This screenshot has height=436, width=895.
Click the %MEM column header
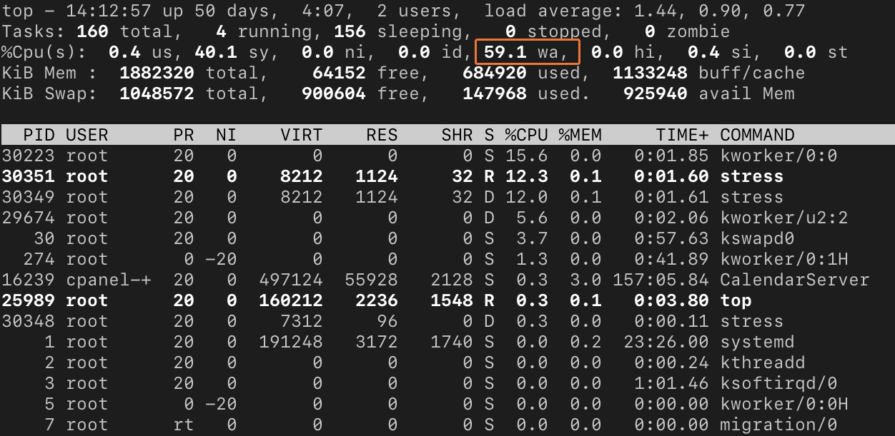pos(580,135)
